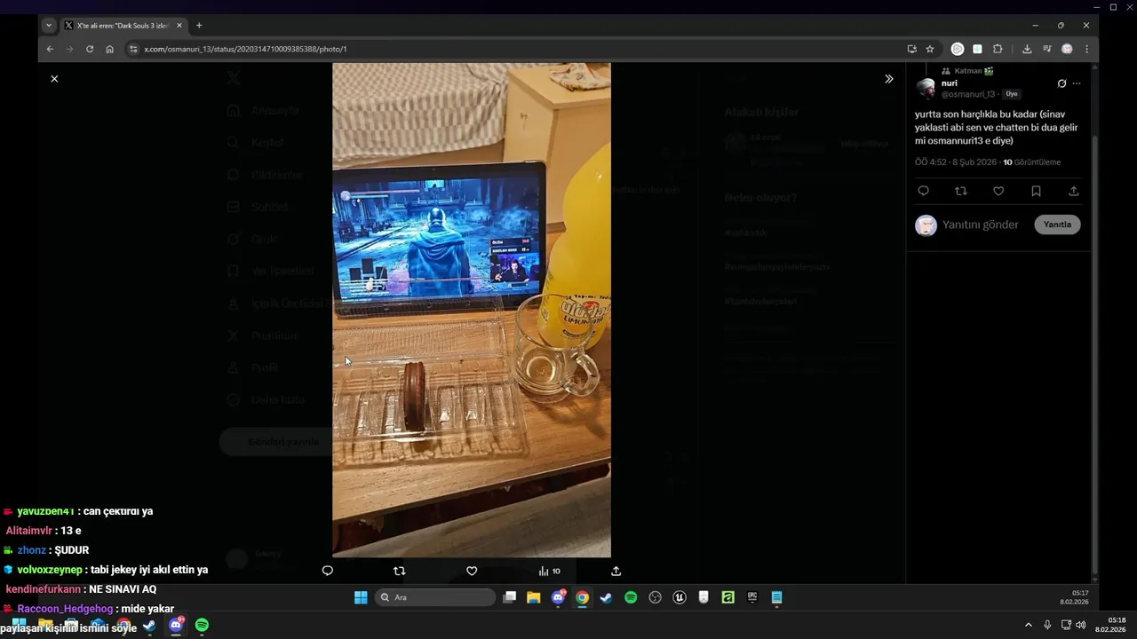
Task: Expand hidden system tray icons chevron
Action: coord(1029,625)
